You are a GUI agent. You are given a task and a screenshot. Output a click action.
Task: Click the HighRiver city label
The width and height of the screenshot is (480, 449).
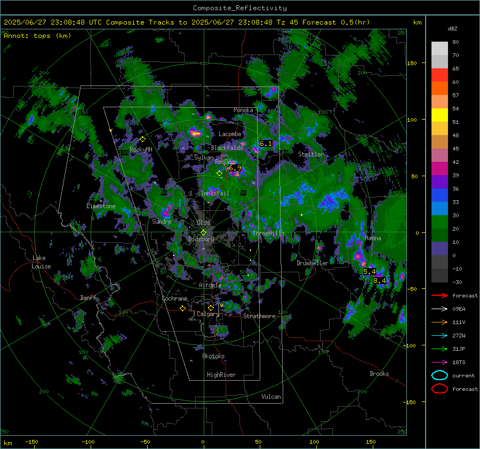(221, 375)
